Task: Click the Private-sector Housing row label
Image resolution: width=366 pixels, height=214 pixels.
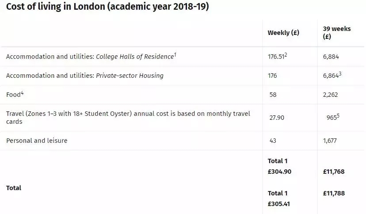Action: [85, 76]
